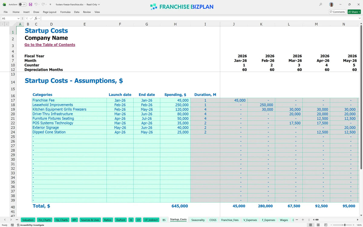Screen dimensions: 363x227
Task: Follow the Go to Table of Contents link
Action: (50, 45)
